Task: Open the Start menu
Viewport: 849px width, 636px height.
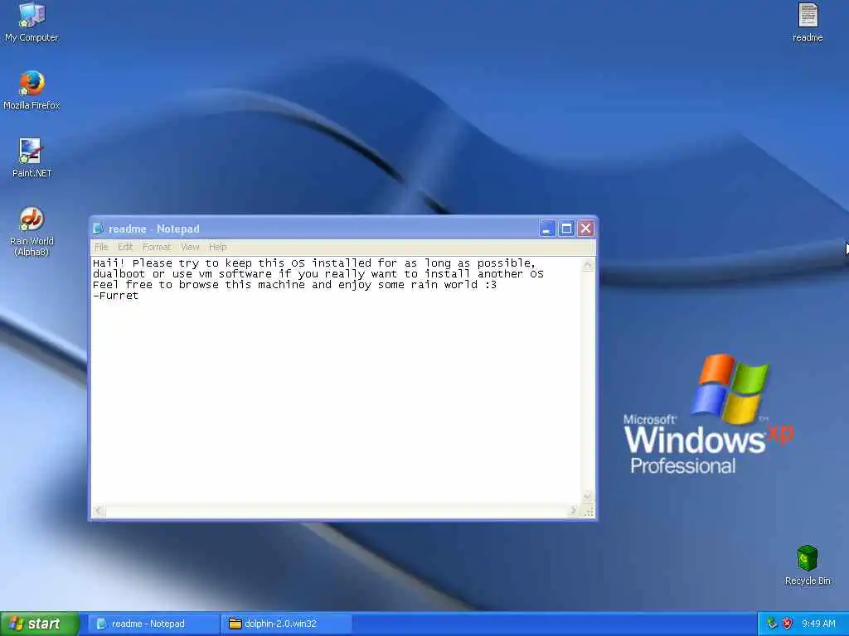Action: coord(40,624)
